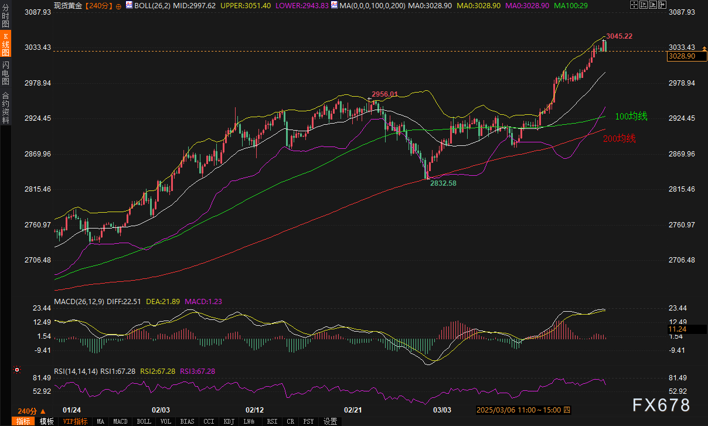Click the second chart tool icon beside crosshair
Screen dimensions: 708x426
643,5
